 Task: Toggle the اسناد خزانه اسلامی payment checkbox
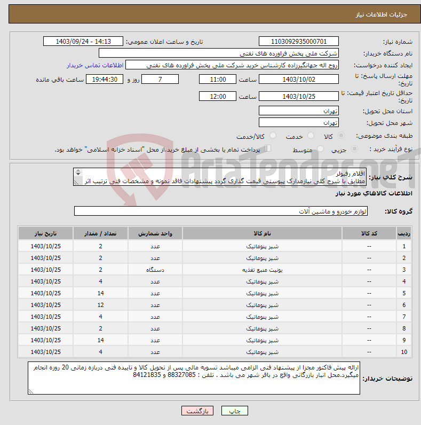[x=268, y=148]
